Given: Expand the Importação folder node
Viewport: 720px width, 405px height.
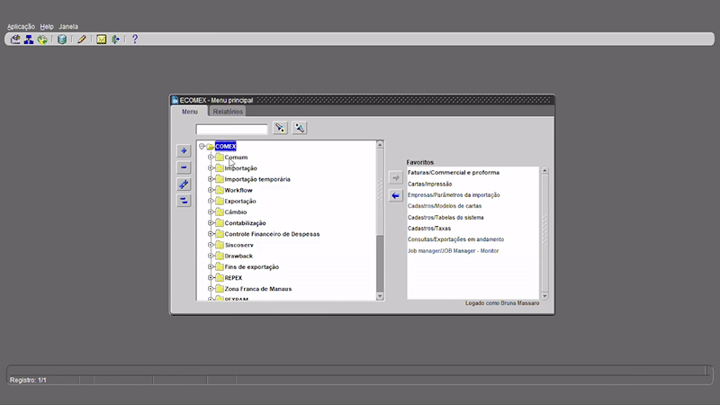Looking at the screenshot, I should [x=211, y=168].
